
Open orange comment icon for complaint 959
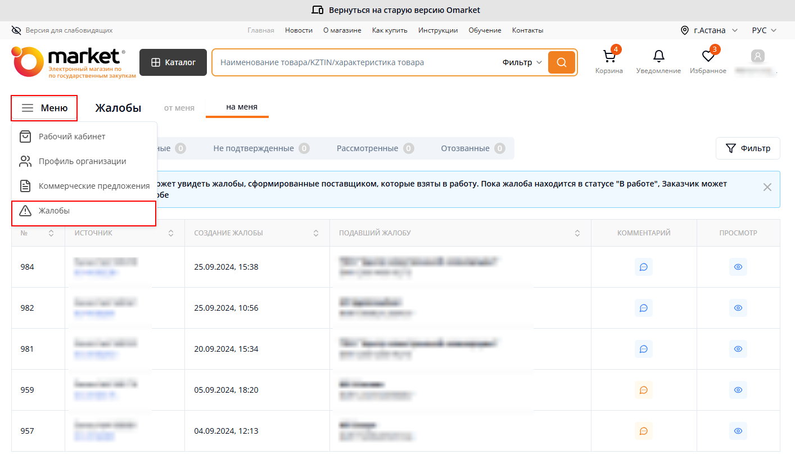click(644, 390)
